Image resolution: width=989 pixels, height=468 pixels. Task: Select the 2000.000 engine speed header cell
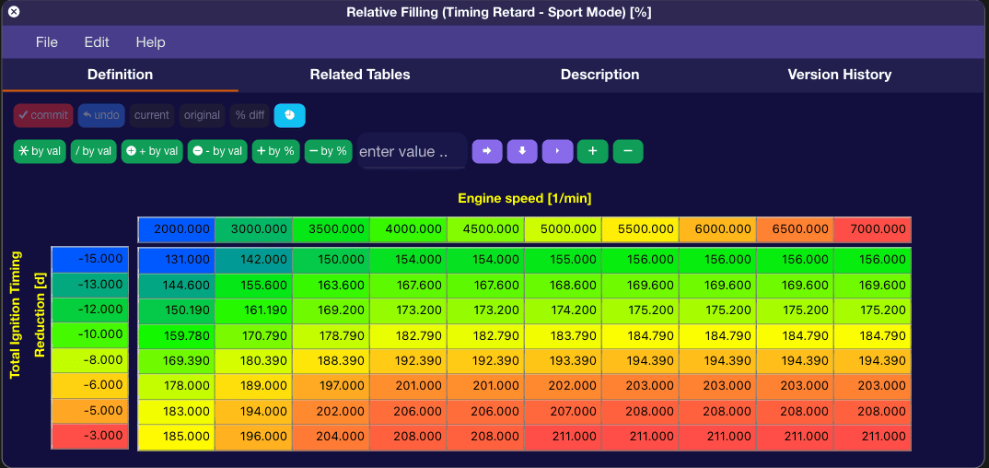click(x=177, y=229)
